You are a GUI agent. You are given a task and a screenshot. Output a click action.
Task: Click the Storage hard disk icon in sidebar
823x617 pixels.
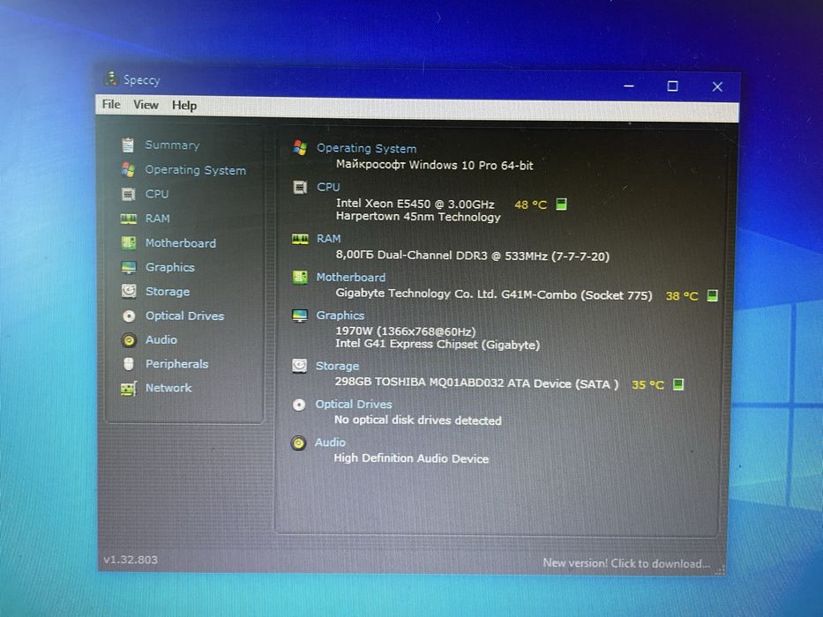129,291
